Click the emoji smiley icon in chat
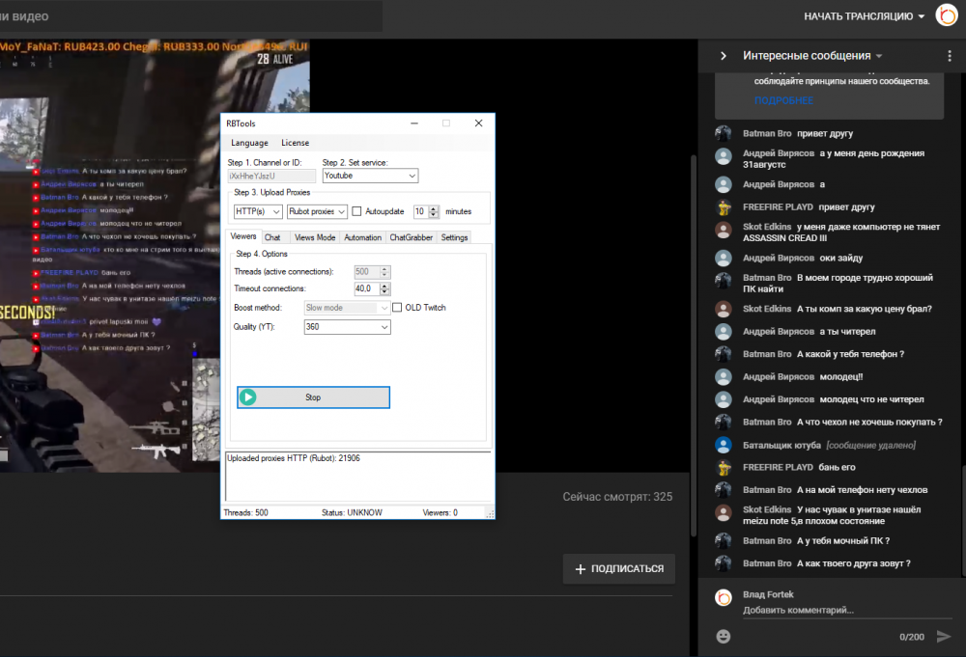Viewport: 966px width, 657px height. [x=723, y=637]
